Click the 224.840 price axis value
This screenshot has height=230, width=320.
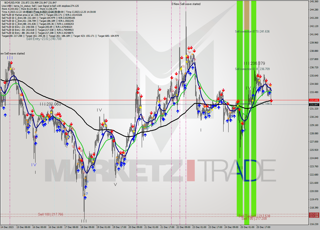[314, 158]
